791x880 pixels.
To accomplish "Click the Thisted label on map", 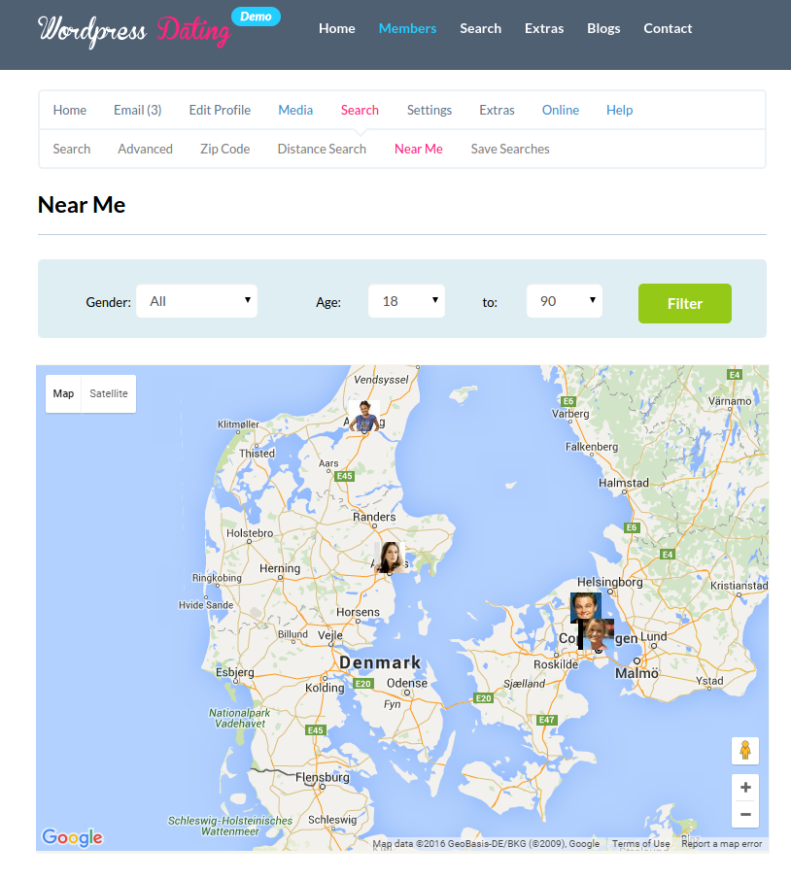I will 258,453.
